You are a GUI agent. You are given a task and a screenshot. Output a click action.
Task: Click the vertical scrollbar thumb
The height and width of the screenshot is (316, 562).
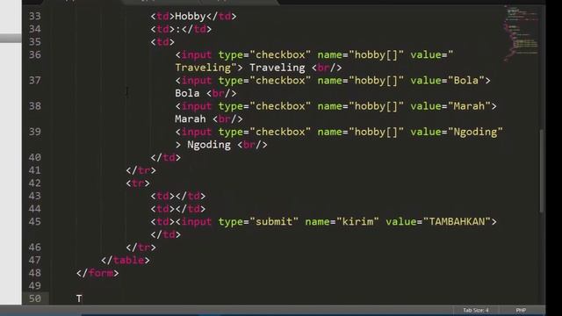(542, 170)
